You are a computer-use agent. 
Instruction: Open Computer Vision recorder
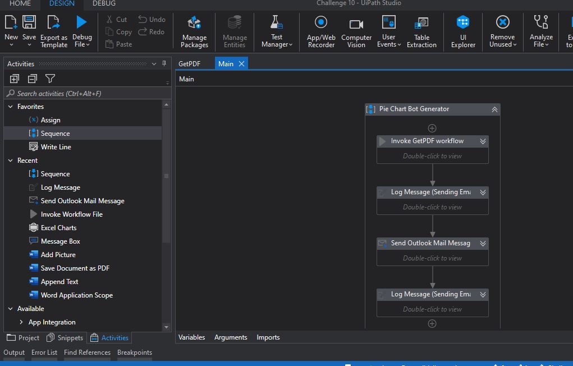356,32
